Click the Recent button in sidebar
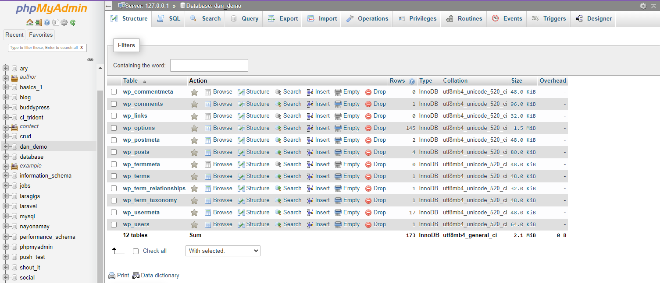 point(14,35)
